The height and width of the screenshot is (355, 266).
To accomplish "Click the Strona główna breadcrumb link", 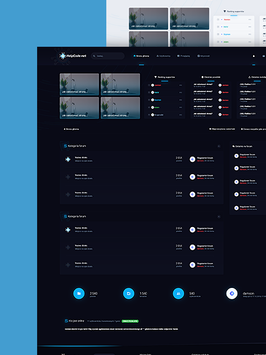I will [71, 129].
